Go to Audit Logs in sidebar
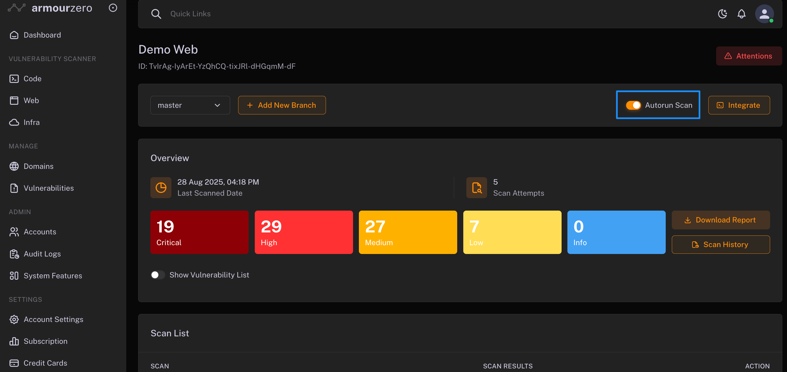787x372 pixels. coord(42,254)
